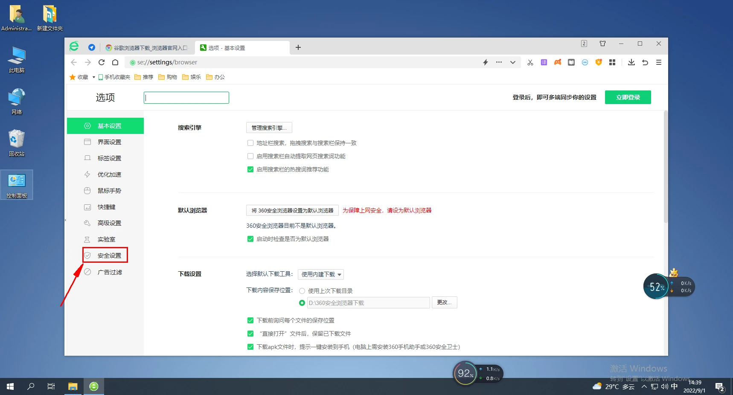Go back with the back arrow
This screenshot has width=733, height=395.
click(x=74, y=62)
